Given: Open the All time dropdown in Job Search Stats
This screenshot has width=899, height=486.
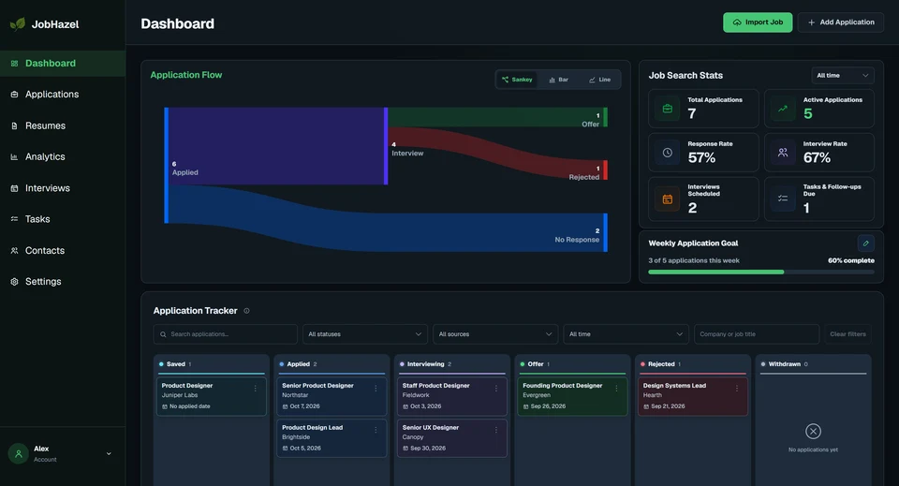Looking at the screenshot, I should 842,75.
